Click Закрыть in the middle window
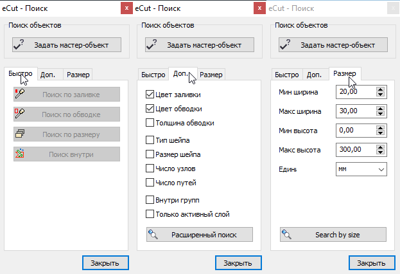The image size is (400, 274). point(238,263)
